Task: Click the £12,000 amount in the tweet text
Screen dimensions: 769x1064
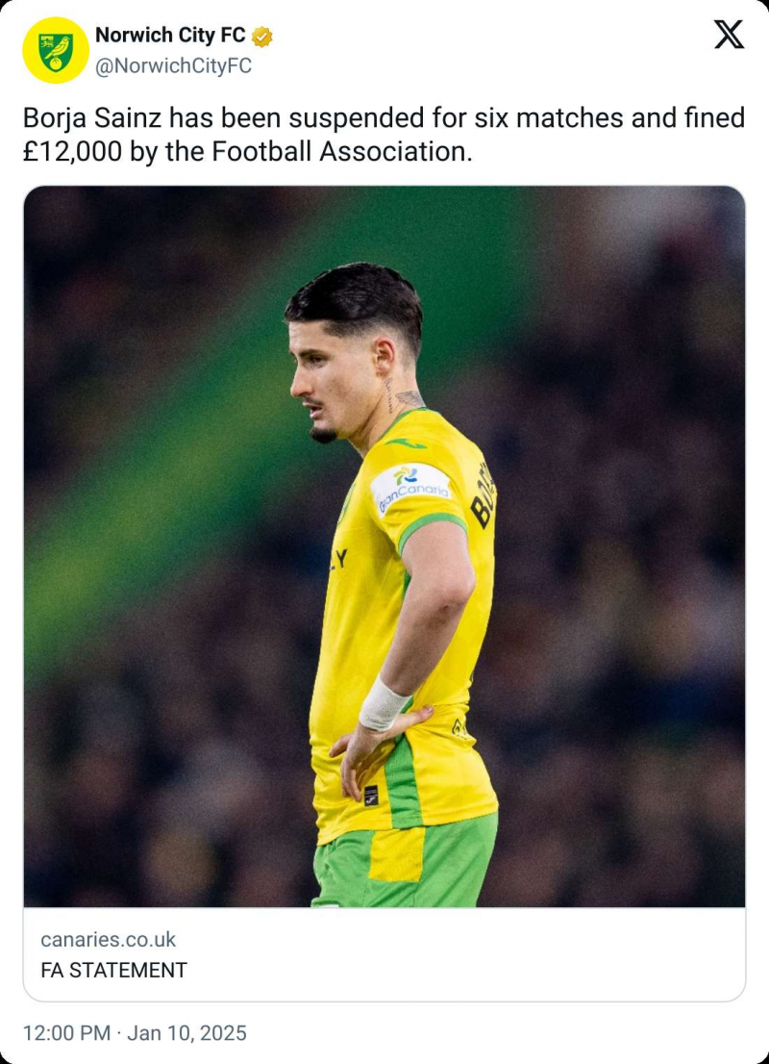Action: (x=72, y=151)
